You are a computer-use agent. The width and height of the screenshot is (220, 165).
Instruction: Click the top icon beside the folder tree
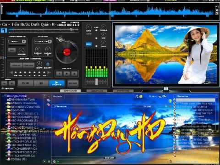[x=49, y=97]
